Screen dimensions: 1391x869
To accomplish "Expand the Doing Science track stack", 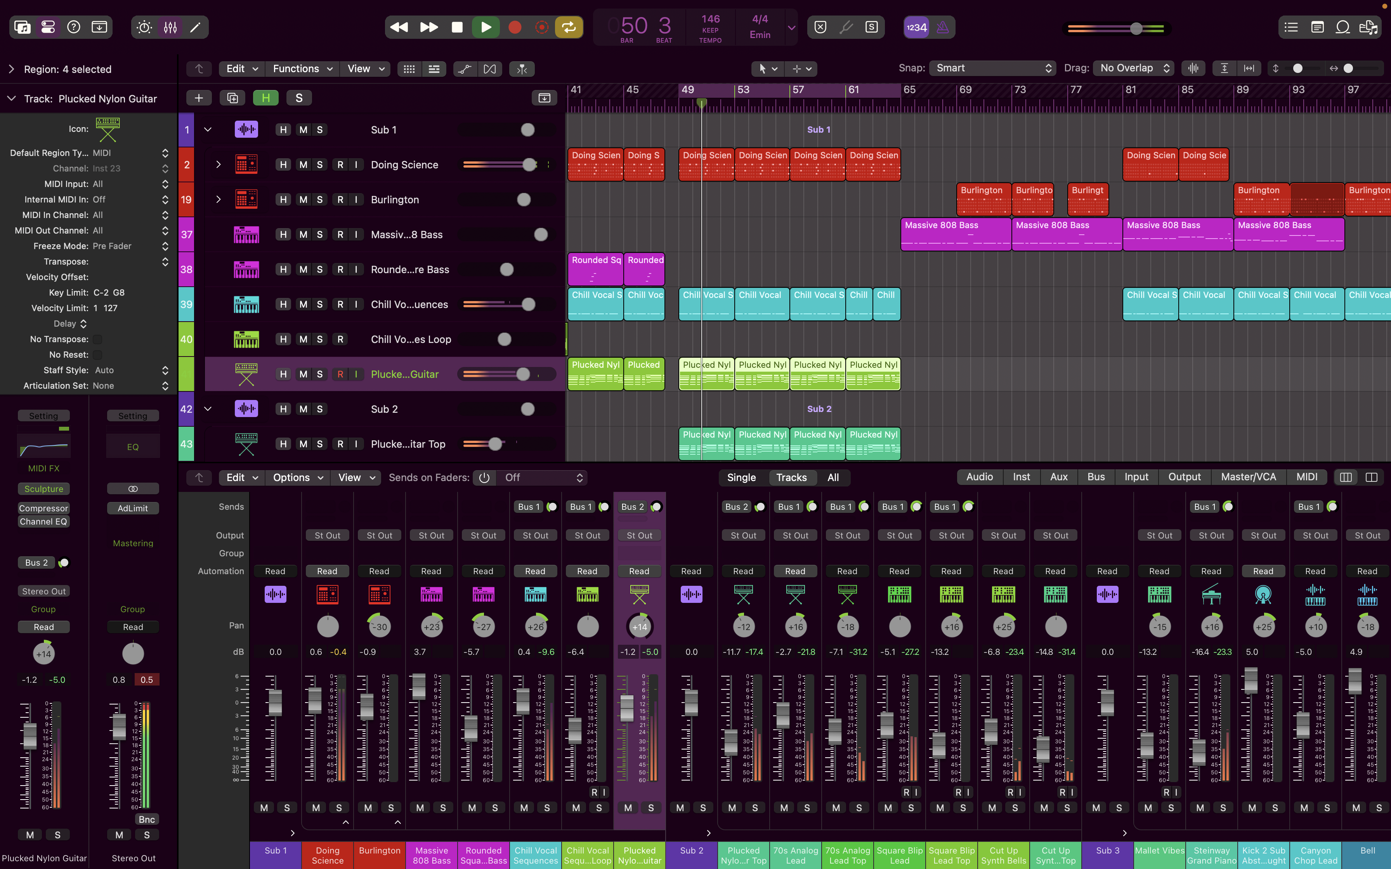I will pos(218,164).
